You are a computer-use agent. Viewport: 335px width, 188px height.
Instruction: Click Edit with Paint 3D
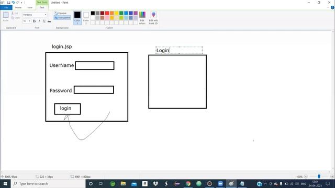(153, 18)
